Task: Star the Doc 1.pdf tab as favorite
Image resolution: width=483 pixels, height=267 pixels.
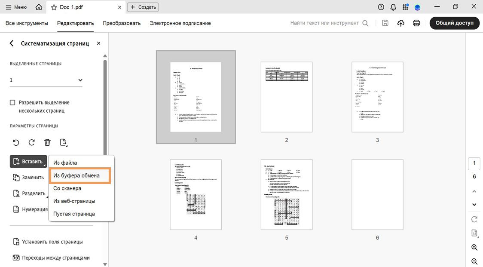Action: 54,7
